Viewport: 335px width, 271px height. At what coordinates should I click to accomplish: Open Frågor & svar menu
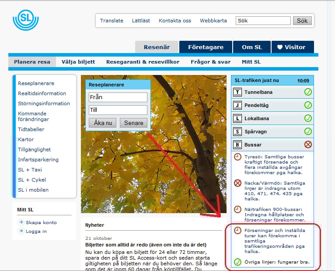[x=210, y=62]
